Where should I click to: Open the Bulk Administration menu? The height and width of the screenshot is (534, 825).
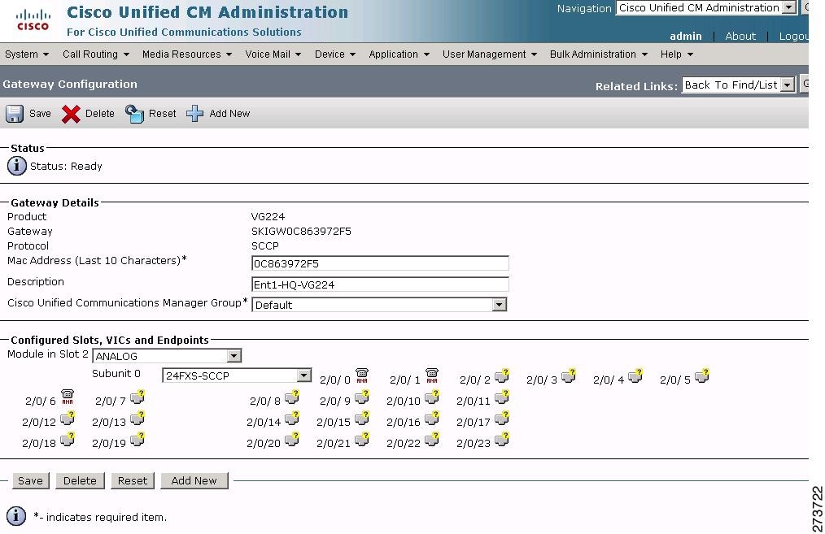(x=598, y=54)
